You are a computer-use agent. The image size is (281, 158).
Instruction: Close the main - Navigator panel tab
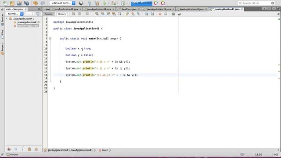coord(26,9)
